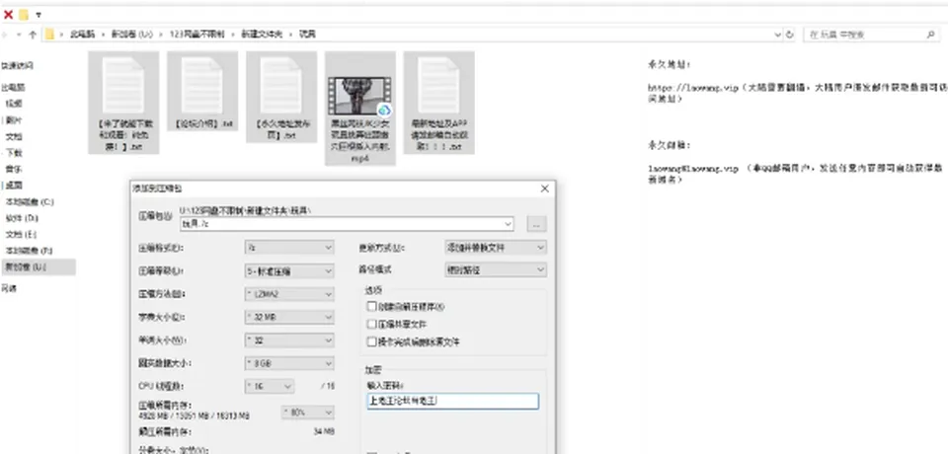Click the folder icon in the address bar
This screenshot has width=948, height=454.
[49, 35]
